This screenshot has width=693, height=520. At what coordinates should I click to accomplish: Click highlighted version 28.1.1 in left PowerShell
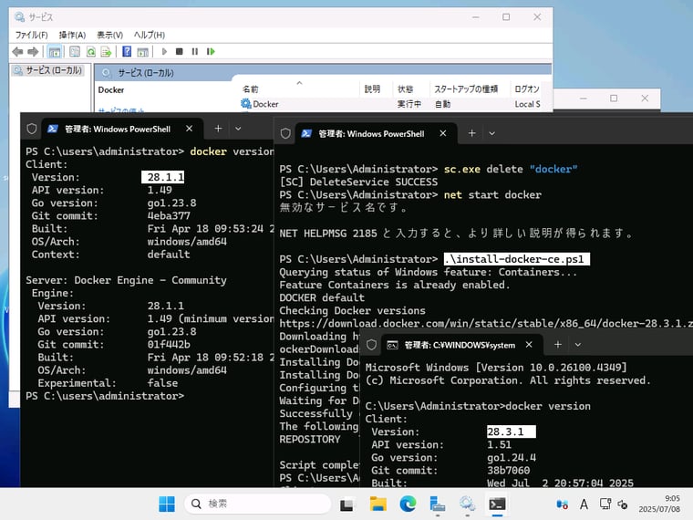pyautogui.click(x=162, y=177)
